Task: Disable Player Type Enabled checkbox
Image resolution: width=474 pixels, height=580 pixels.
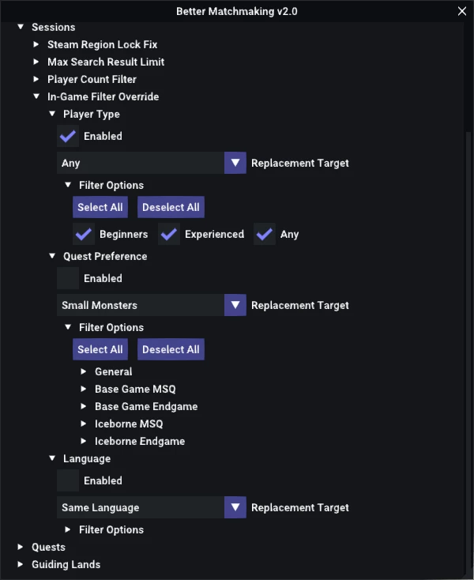Action: point(68,136)
